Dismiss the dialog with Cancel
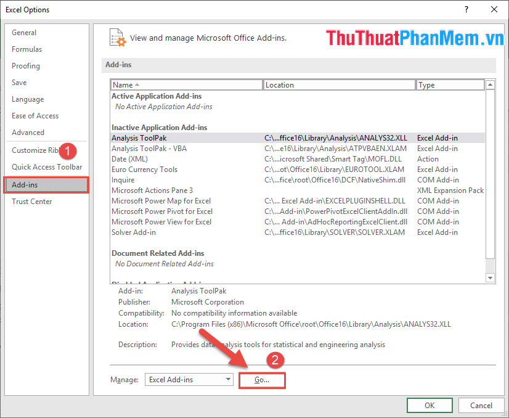 (x=481, y=405)
